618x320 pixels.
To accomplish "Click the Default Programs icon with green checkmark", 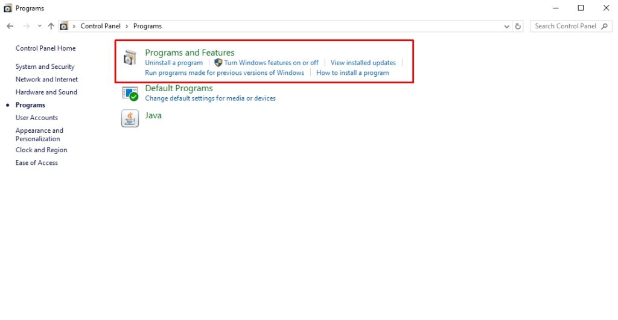I will click(130, 94).
